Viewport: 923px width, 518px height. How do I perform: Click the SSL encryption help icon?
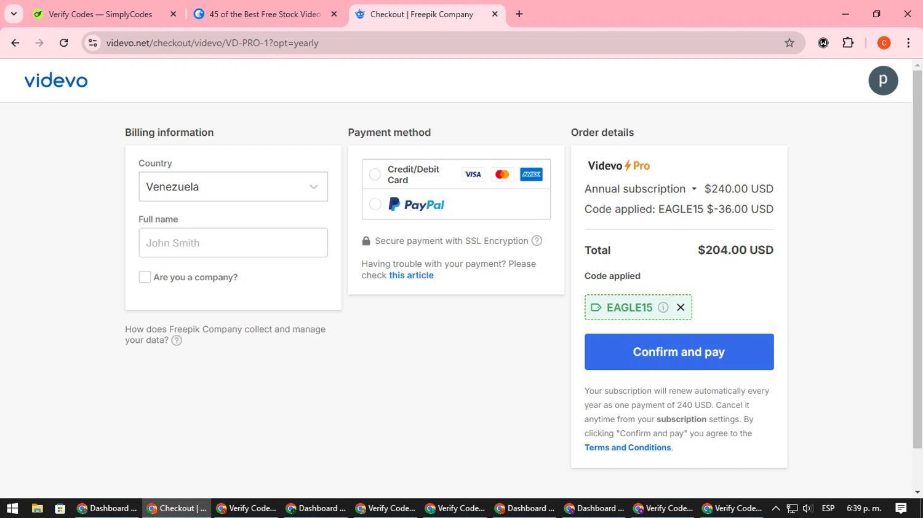537,241
